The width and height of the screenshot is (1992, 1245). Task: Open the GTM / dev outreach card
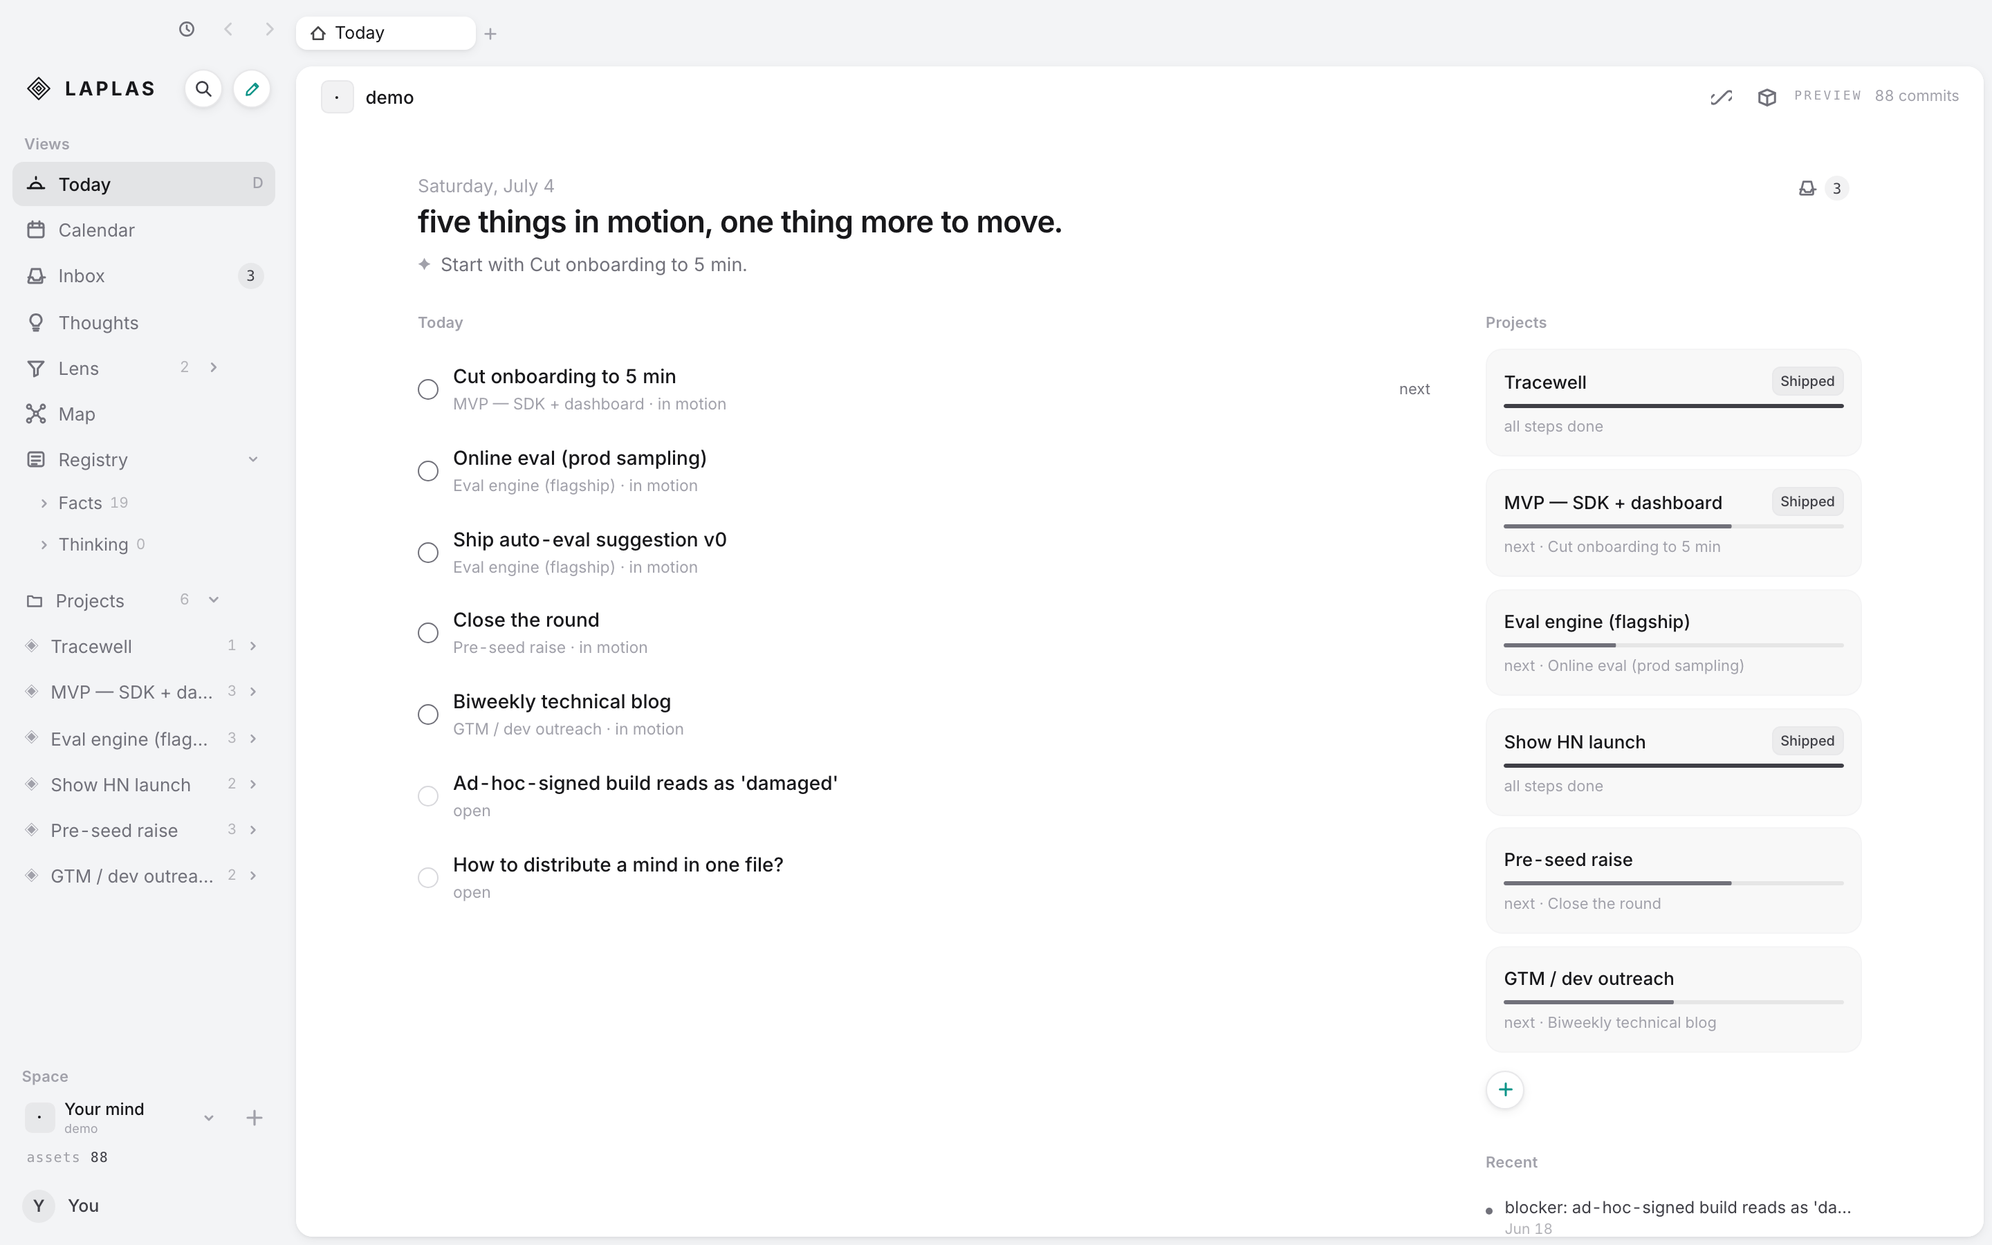point(1672,999)
